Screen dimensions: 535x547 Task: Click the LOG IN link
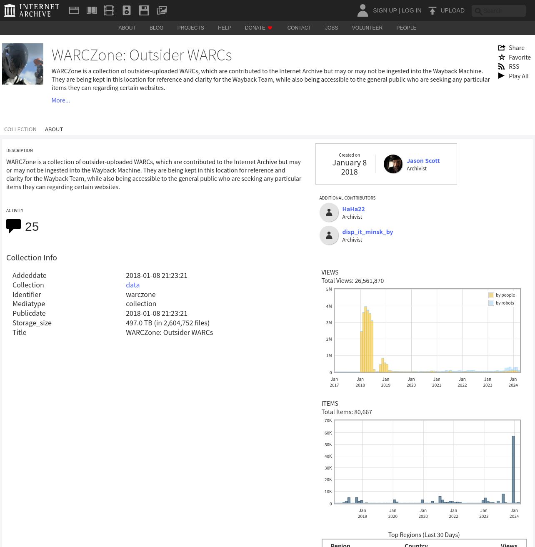coord(411,10)
